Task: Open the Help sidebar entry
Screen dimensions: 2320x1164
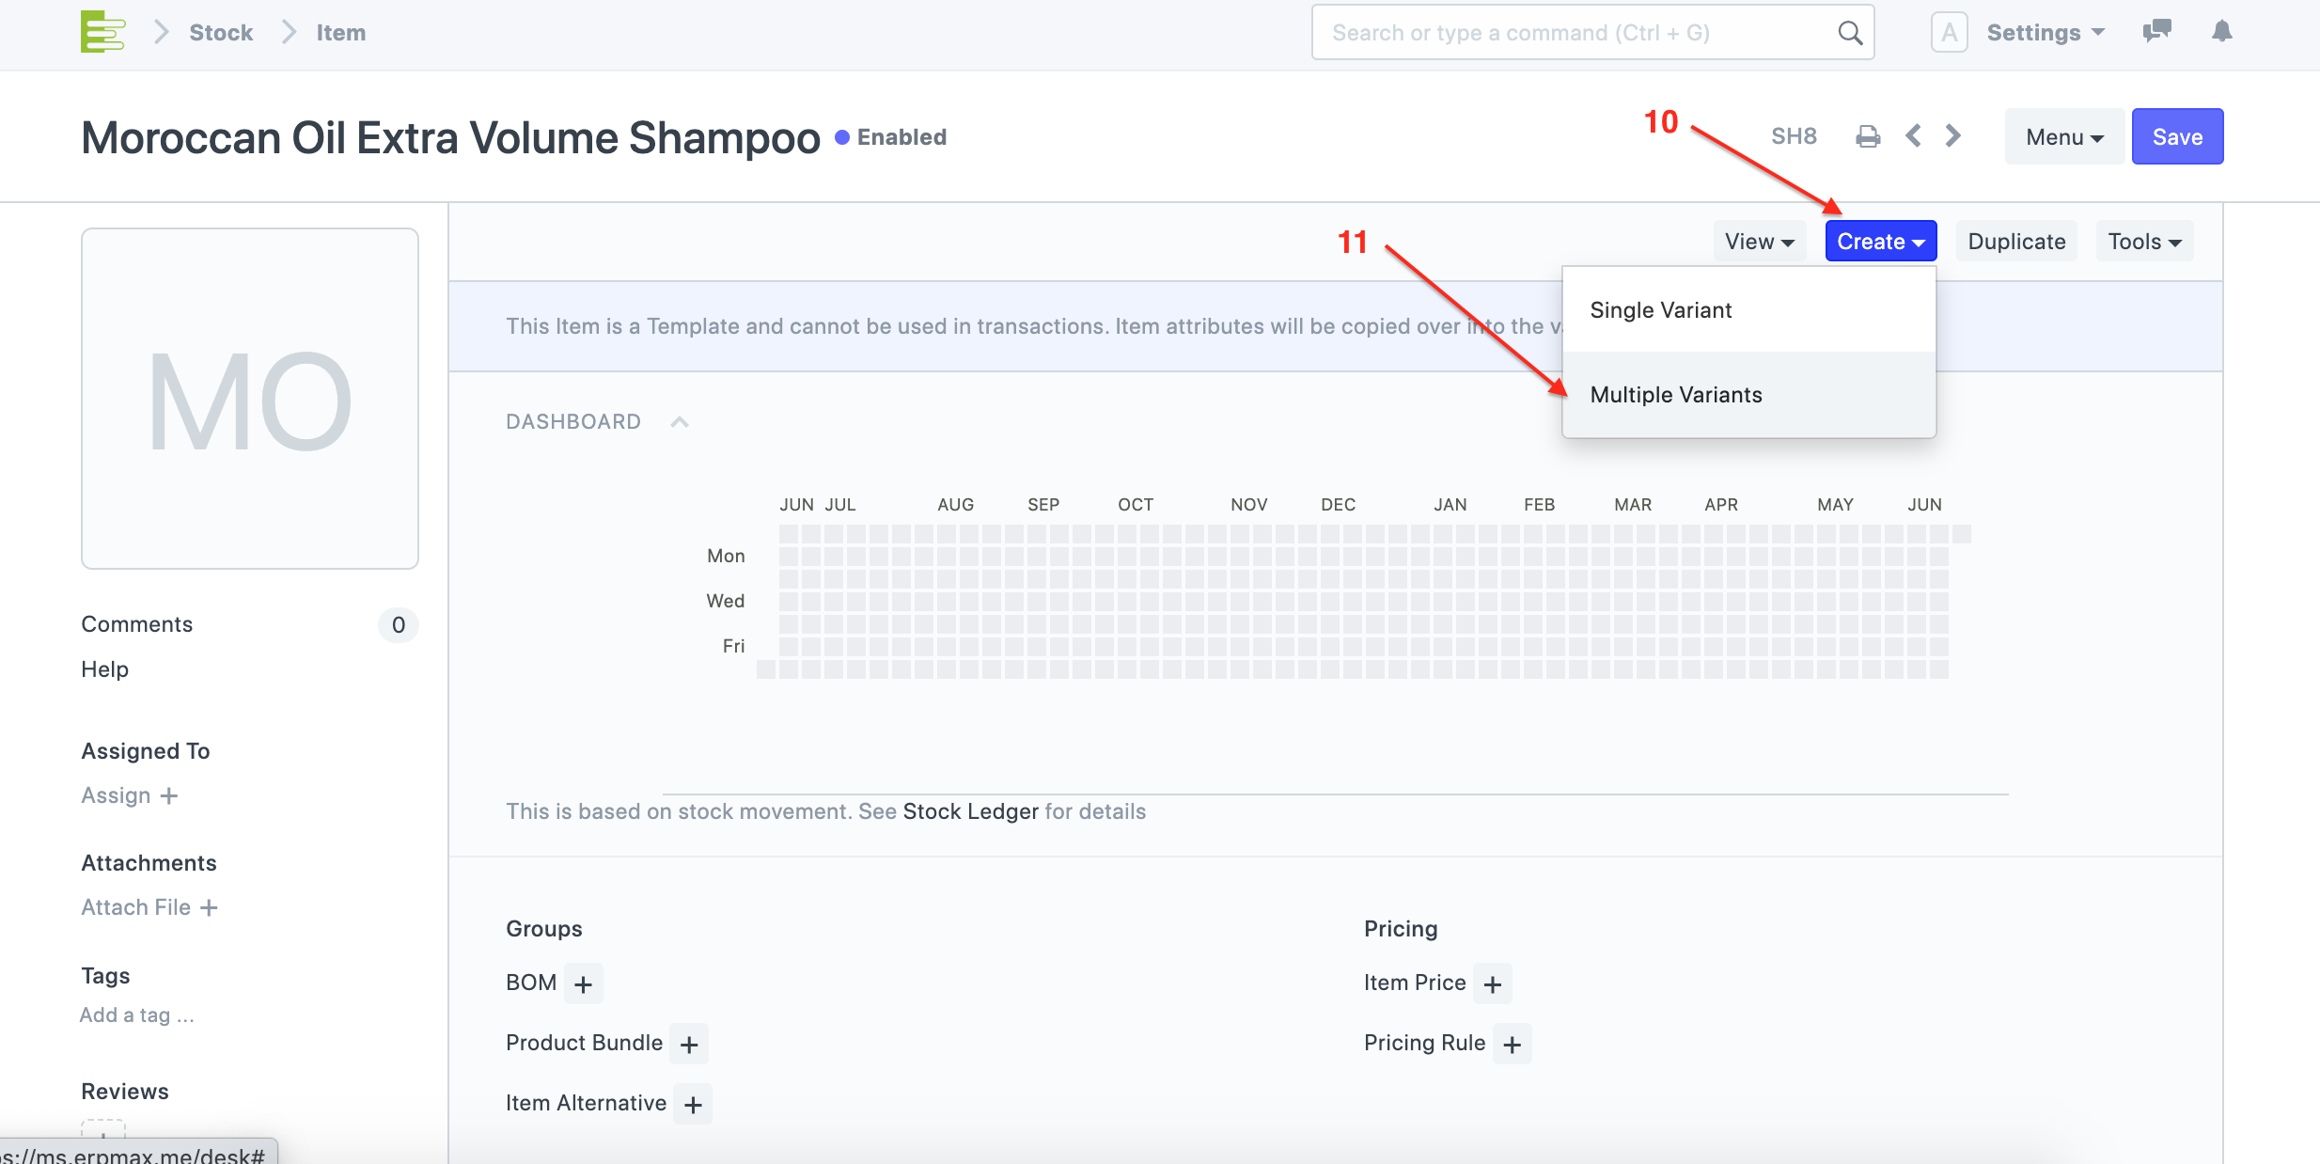Action: [104, 669]
